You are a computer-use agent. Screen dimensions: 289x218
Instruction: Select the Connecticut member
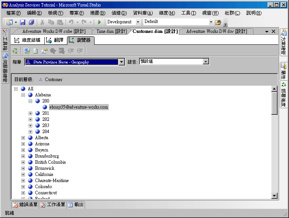pos(46,193)
